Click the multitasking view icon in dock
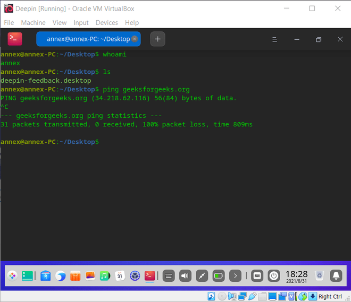Screen dimensions: 351x302 (27, 276)
